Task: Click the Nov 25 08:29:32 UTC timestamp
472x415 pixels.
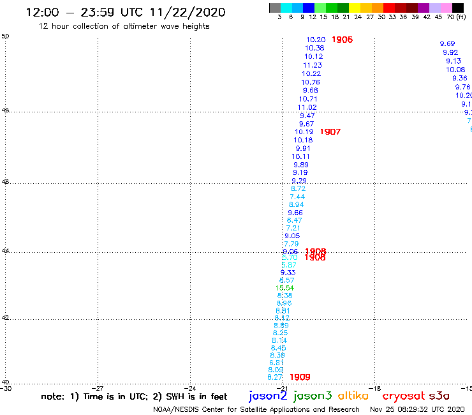Action: pos(417,409)
